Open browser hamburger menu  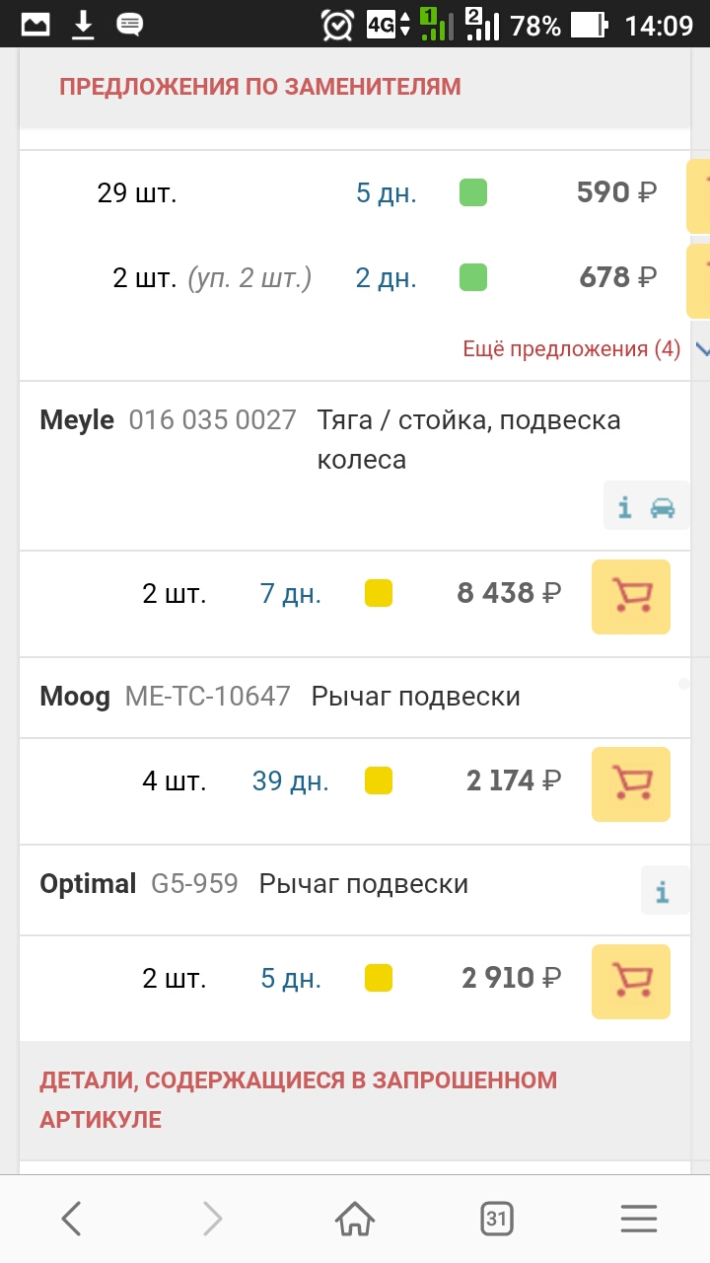(x=639, y=1220)
